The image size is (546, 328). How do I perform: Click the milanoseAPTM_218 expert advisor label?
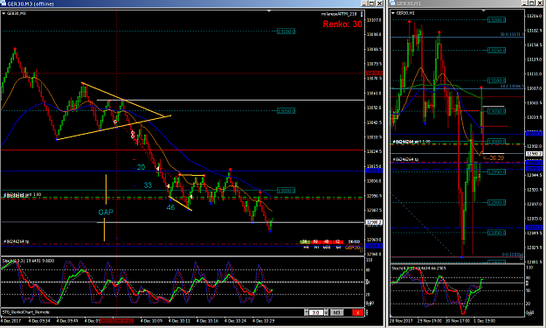coord(339,14)
